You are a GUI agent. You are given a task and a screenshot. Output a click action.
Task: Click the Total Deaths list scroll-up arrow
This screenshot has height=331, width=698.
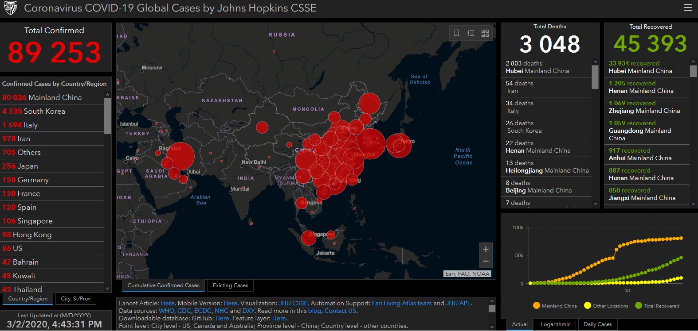click(x=595, y=62)
